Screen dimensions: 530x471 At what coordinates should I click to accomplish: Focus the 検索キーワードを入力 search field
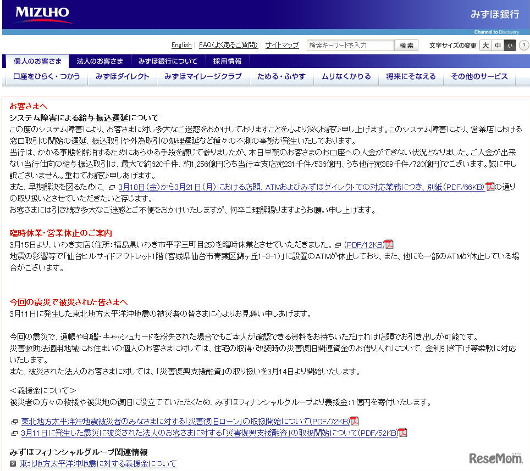(x=351, y=45)
